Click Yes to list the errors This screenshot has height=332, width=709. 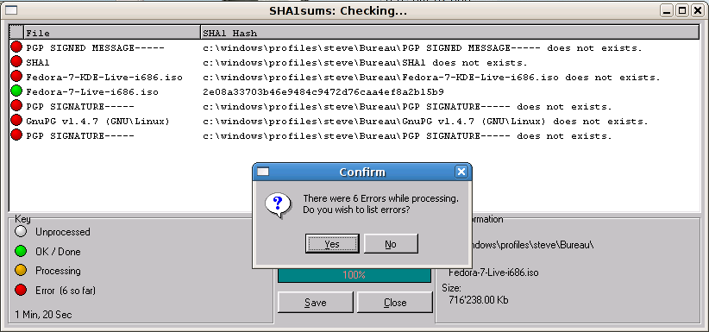coord(332,244)
